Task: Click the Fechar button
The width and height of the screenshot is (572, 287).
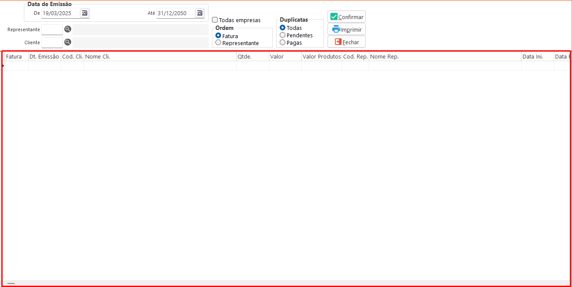Action: pos(347,42)
